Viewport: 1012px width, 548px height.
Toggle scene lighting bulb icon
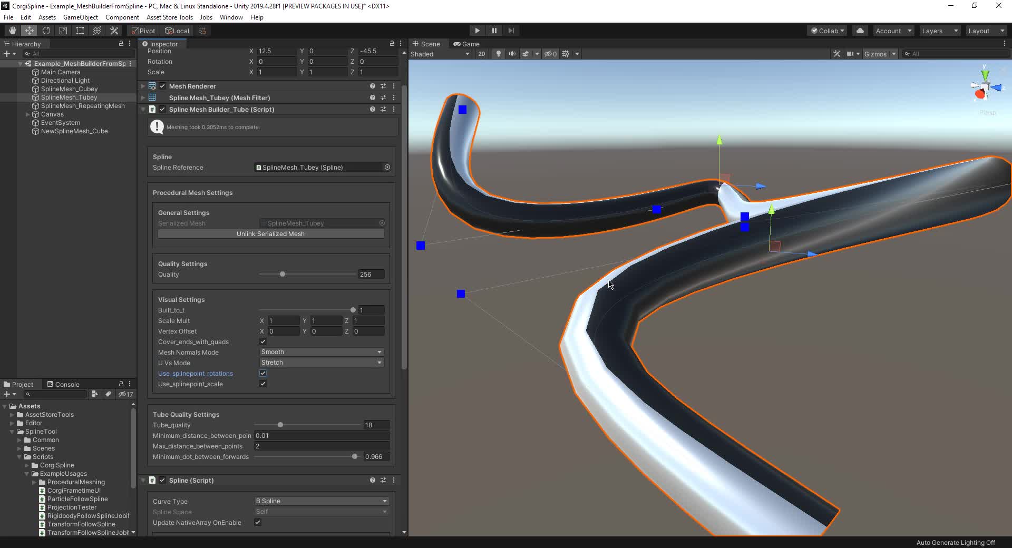498,54
